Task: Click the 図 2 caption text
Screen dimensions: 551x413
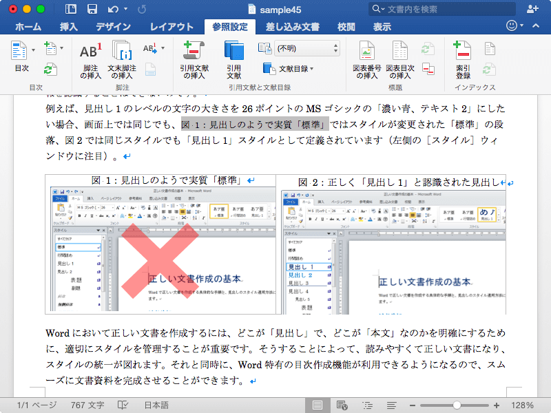Action: (x=399, y=182)
